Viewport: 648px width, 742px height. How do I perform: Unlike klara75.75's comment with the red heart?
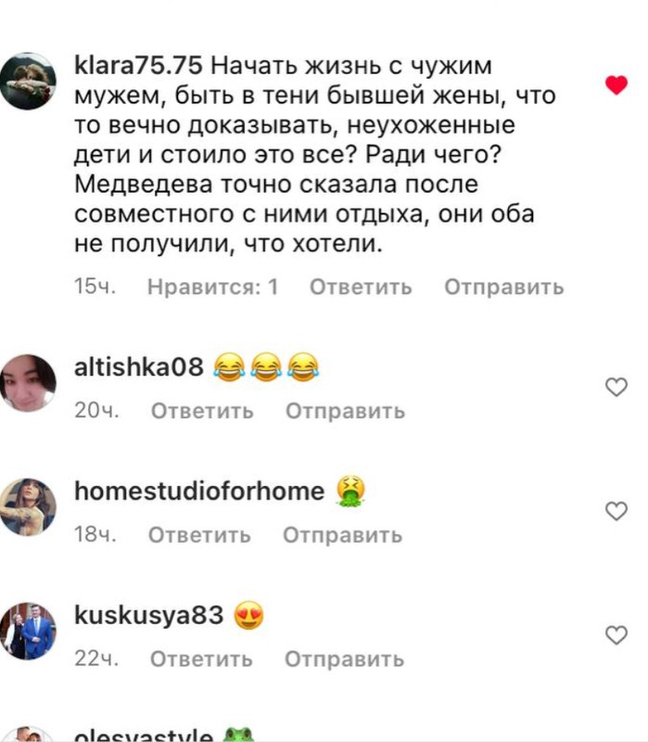(616, 84)
